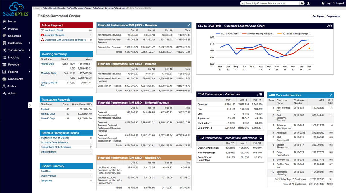Open the Transactions menu item
The height and width of the screenshot is (193, 346).
[16, 50]
